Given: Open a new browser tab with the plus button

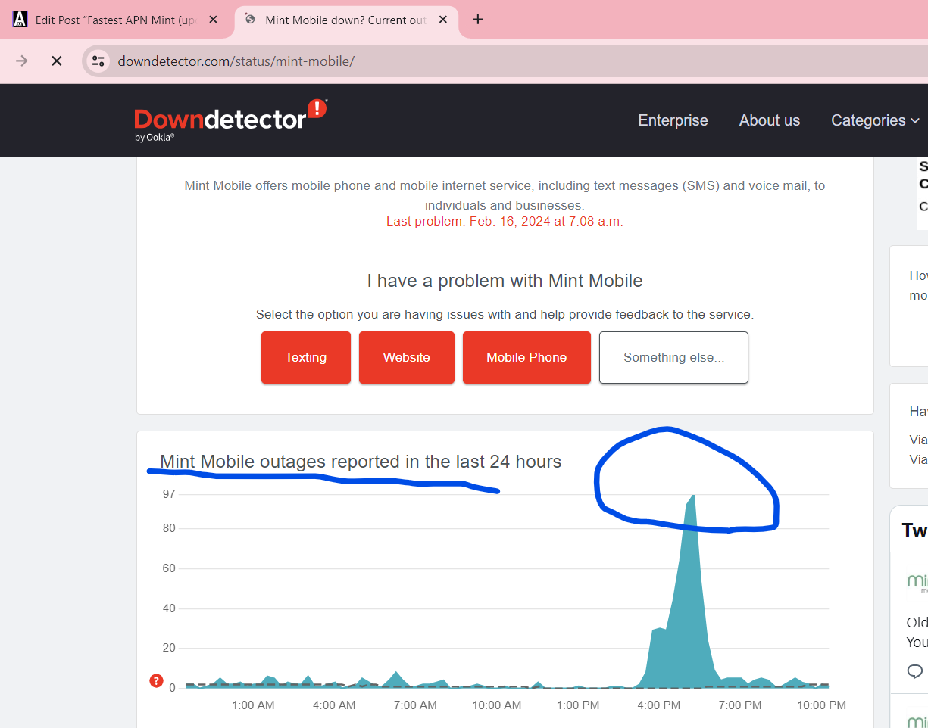Looking at the screenshot, I should (x=477, y=20).
